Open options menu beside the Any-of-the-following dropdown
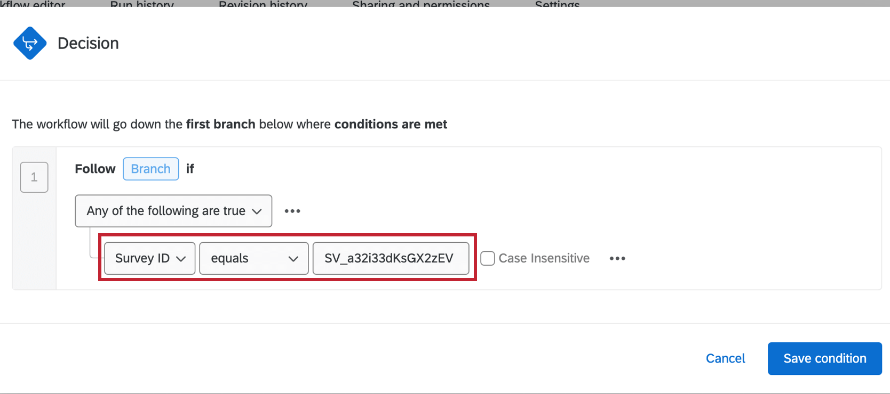Screen dimensions: 890x394 coord(292,211)
